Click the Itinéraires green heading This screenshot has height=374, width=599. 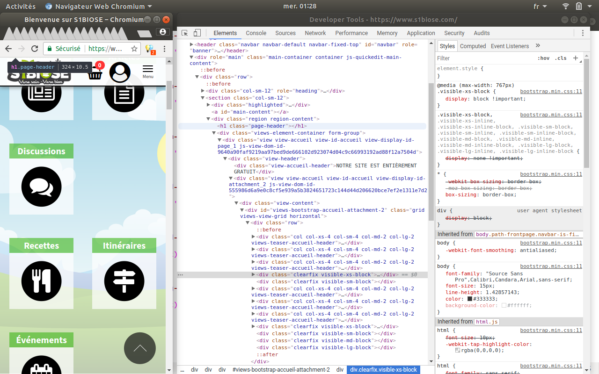click(x=124, y=245)
